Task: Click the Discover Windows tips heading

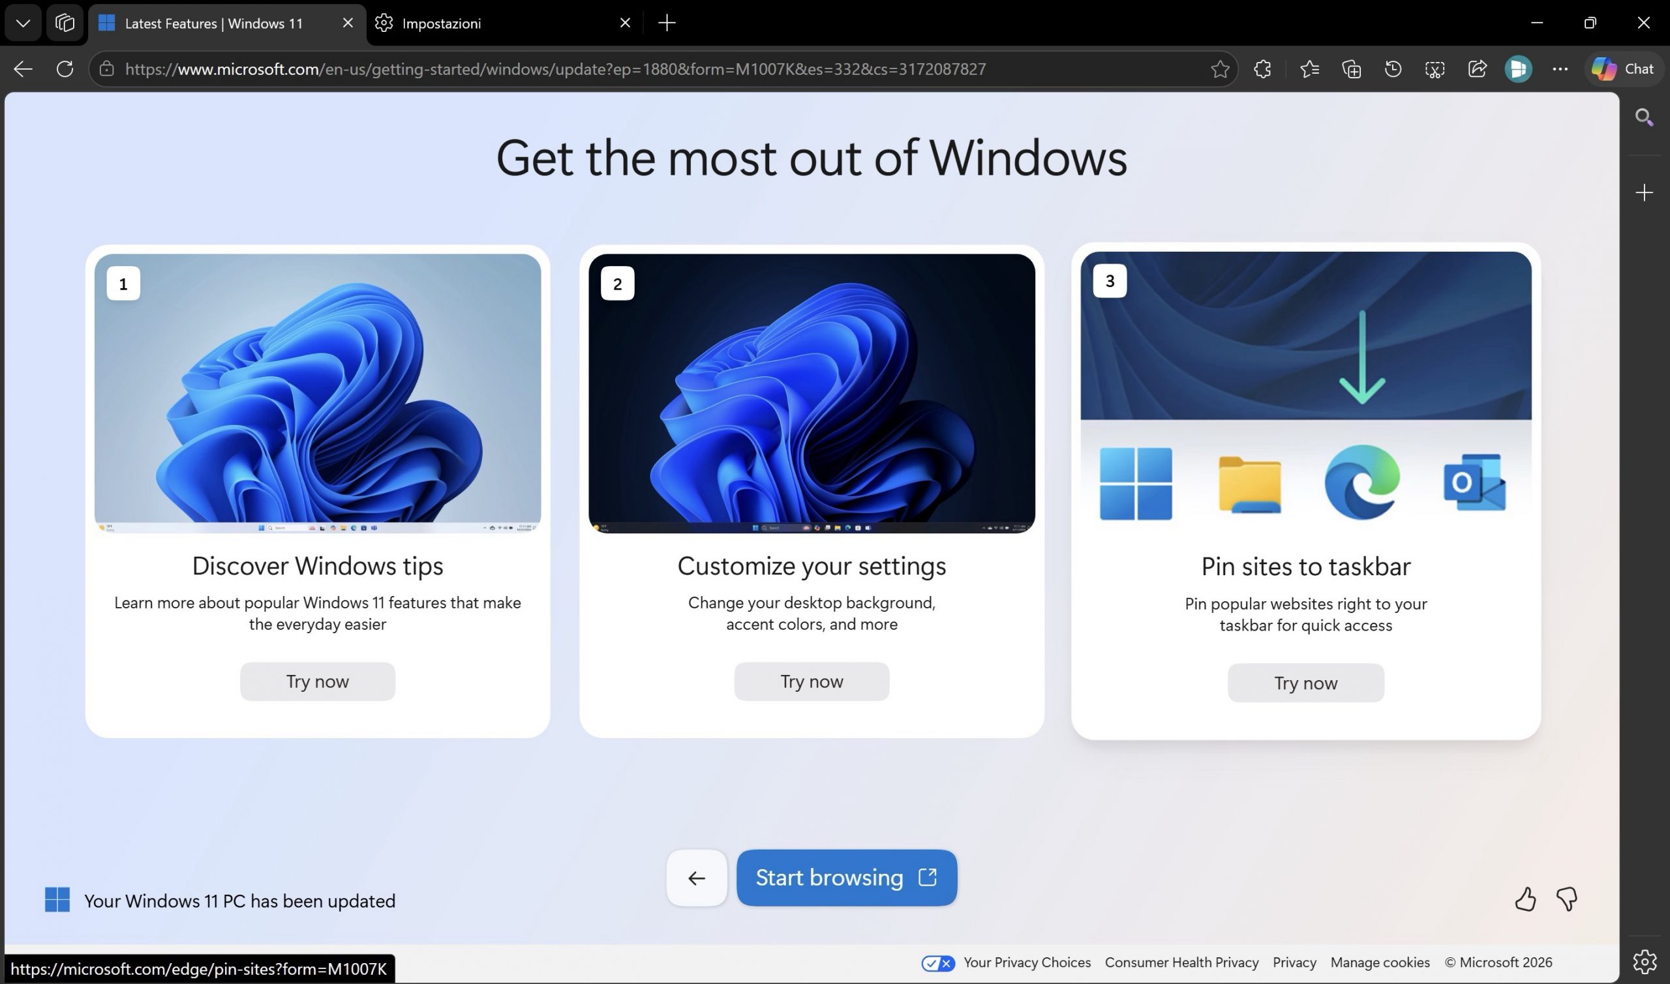Action: 318,565
